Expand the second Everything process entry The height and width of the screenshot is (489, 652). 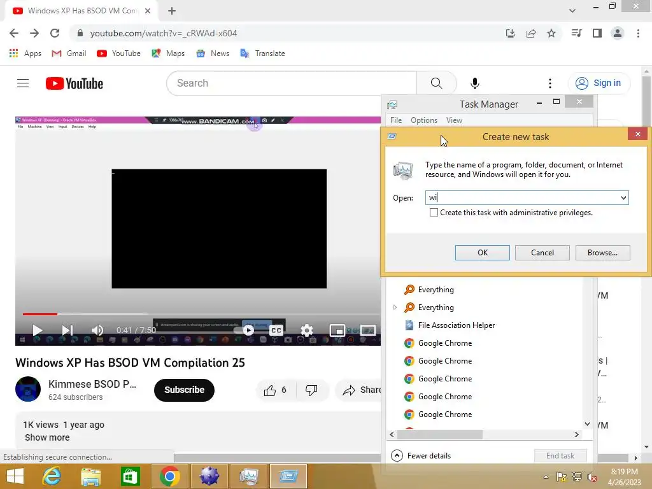tap(395, 308)
